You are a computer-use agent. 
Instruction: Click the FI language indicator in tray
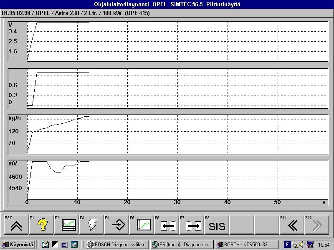[287, 245]
